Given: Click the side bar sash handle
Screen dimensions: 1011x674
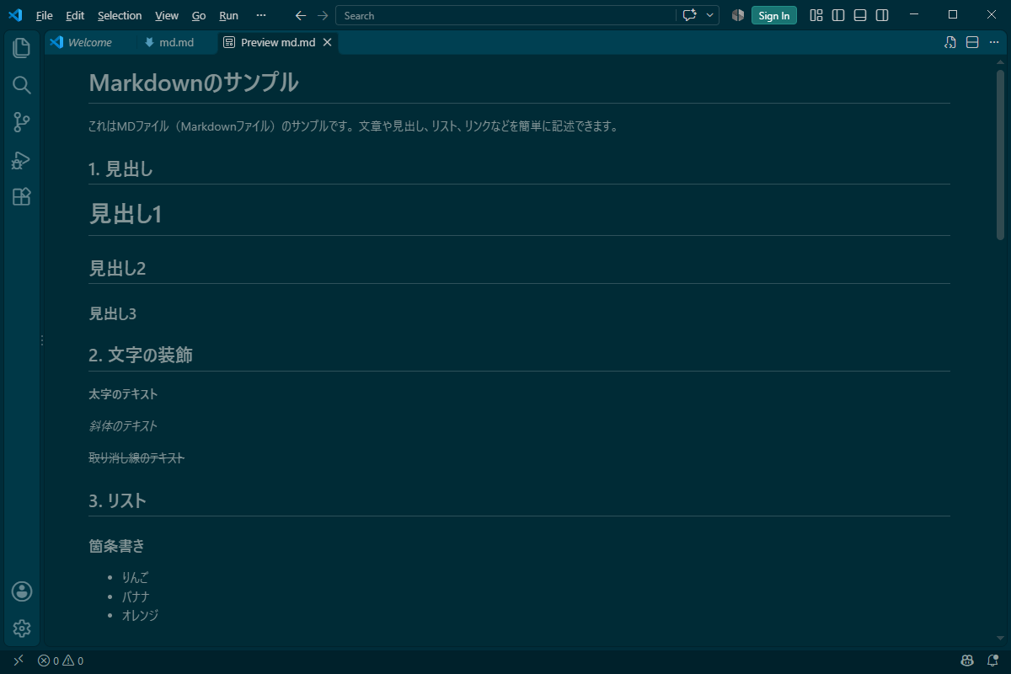Looking at the screenshot, I should 42,340.
